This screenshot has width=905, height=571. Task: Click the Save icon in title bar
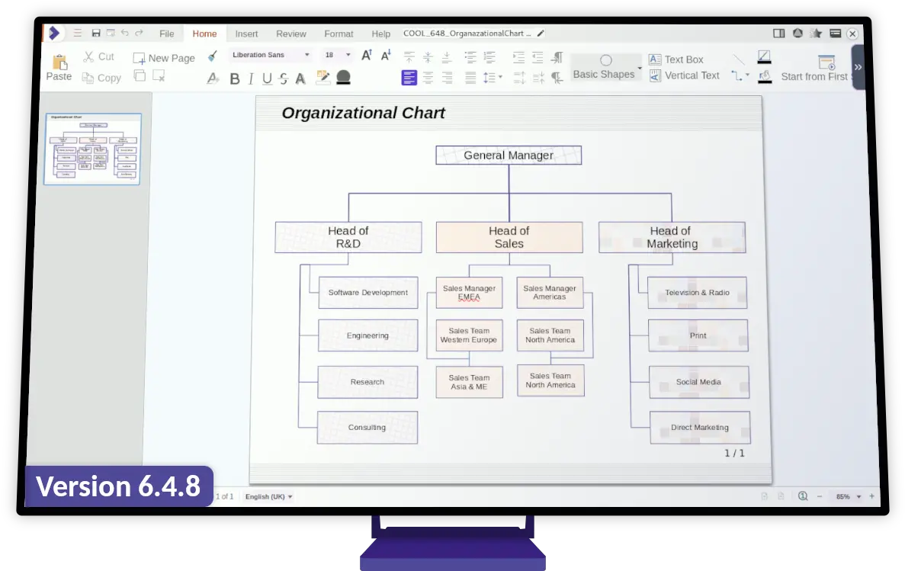[96, 34]
